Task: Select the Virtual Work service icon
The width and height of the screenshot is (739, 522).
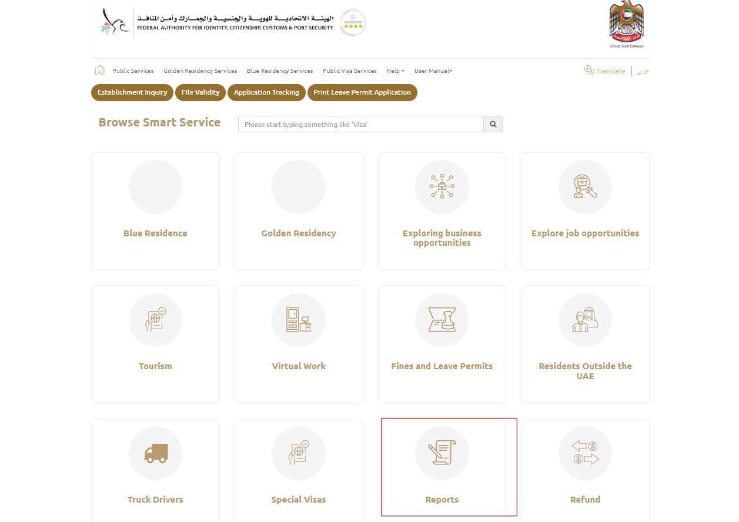Action: (x=298, y=320)
